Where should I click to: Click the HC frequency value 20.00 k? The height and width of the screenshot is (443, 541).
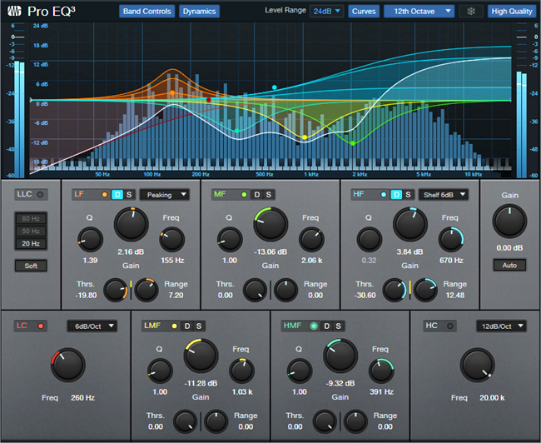(x=492, y=398)
